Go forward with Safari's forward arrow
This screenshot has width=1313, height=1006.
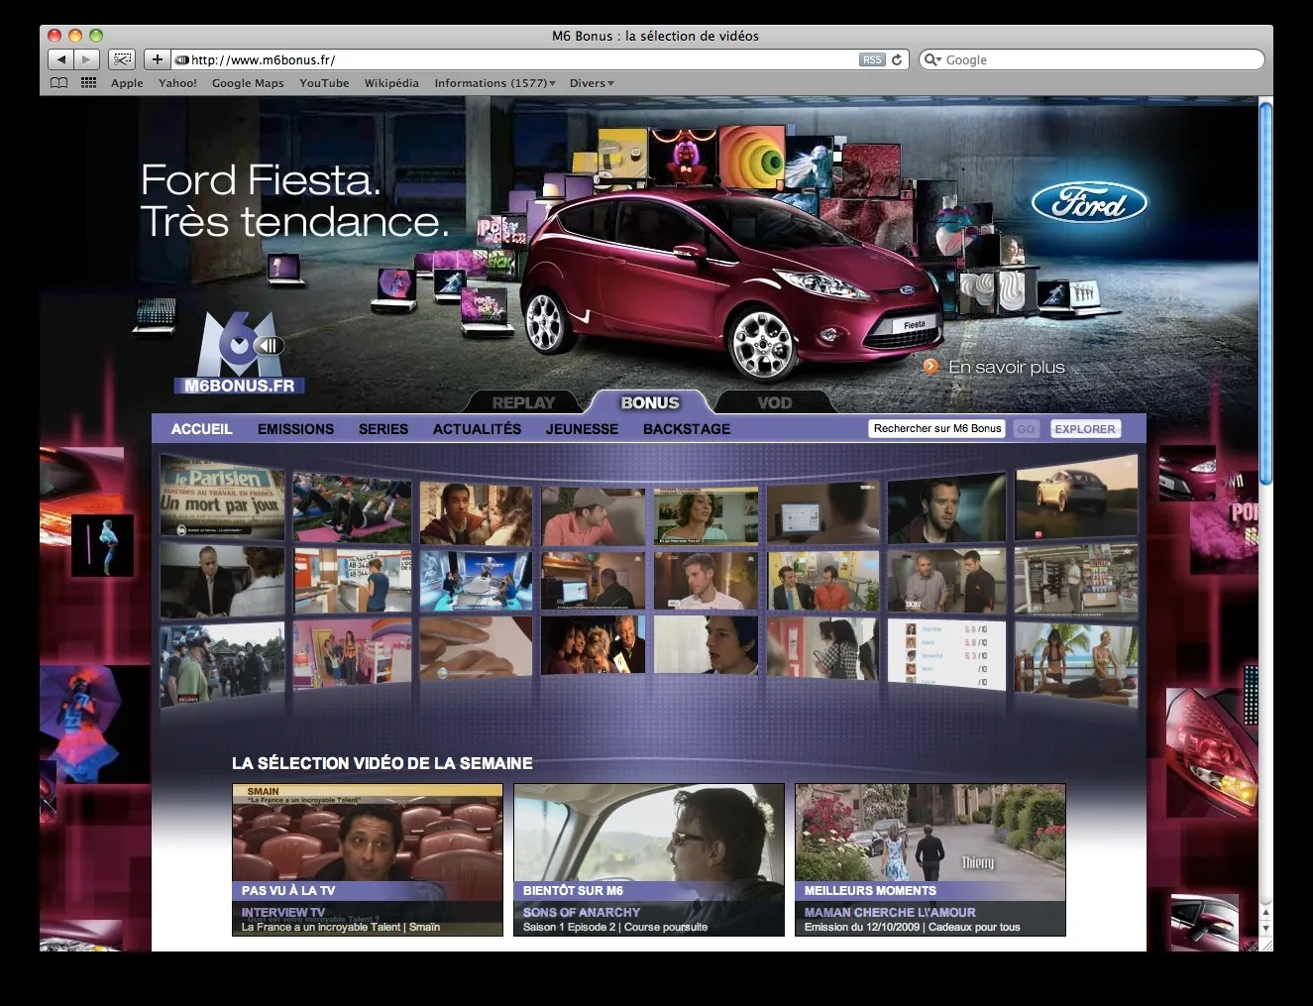coord(87,59)
